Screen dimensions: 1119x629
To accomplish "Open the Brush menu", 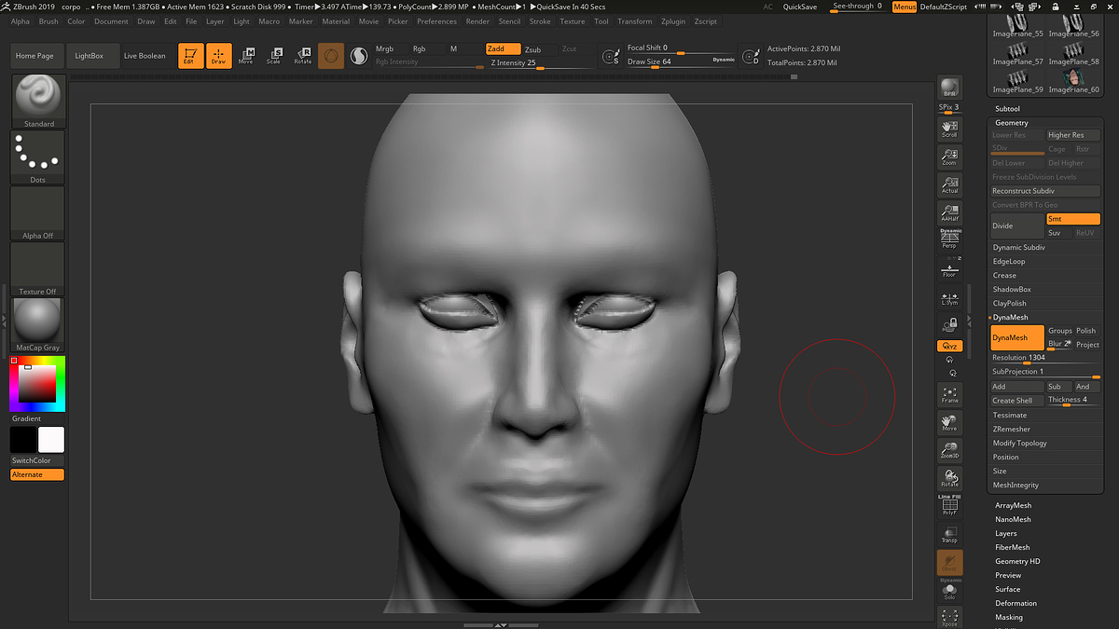I will (x=48, y=21).
